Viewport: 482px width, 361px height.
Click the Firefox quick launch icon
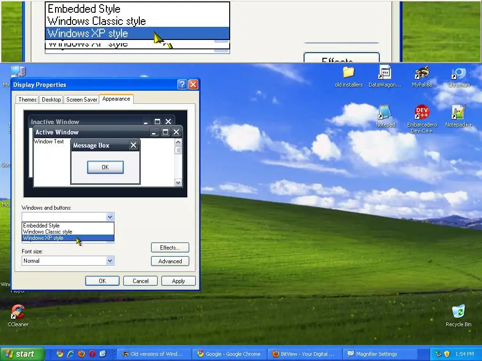point(81,354)
